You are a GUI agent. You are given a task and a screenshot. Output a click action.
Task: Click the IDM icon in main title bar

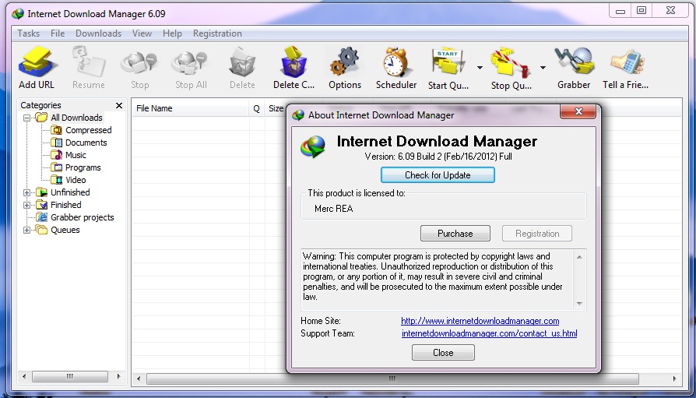(x=18, y=14)
